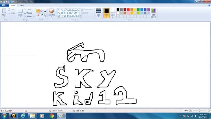Choose the Rectangle shape
Screen dimensions: 211x119
[68, 10]
